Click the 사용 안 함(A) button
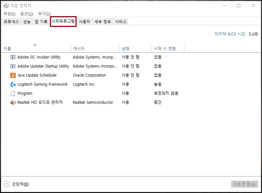The image size is (262, 193). [244, 184]
